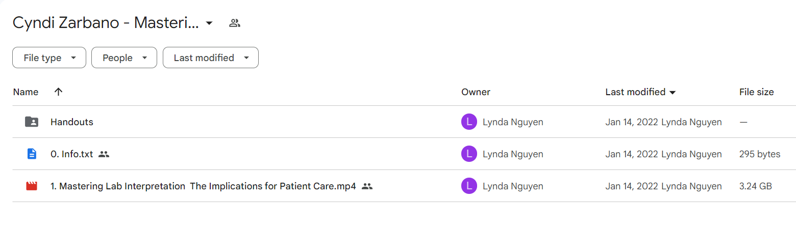
Task: Expand the folder title dropdown arrow
Action: [x=209, y=23]
